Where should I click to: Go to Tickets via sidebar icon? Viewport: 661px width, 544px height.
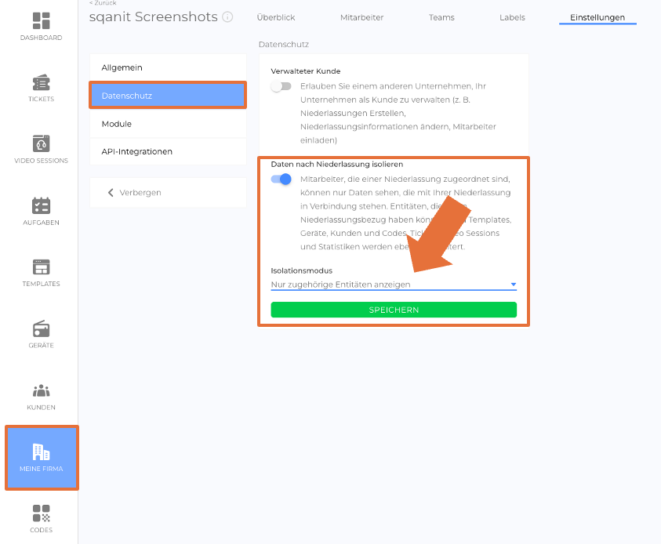click(x=41, y=82)
